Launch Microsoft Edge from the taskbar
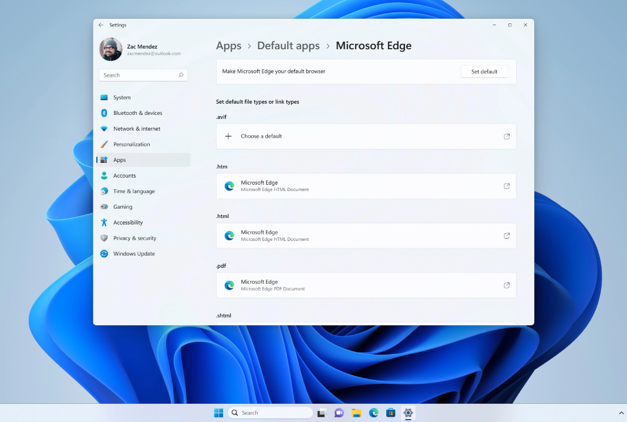 (373, 413)
